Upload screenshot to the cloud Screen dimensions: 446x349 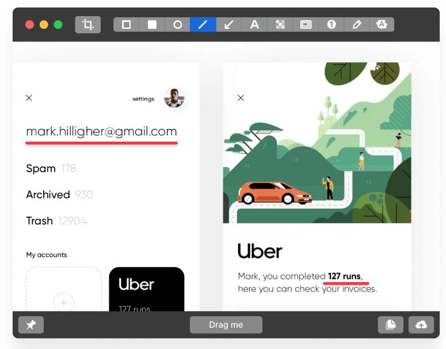click(x=421, y=324)
